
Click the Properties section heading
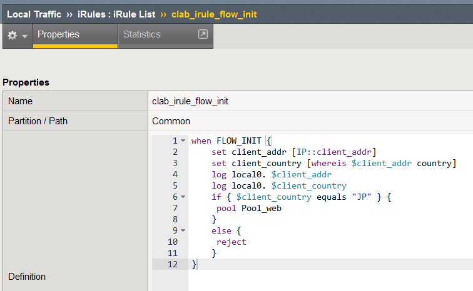(26, 82)
